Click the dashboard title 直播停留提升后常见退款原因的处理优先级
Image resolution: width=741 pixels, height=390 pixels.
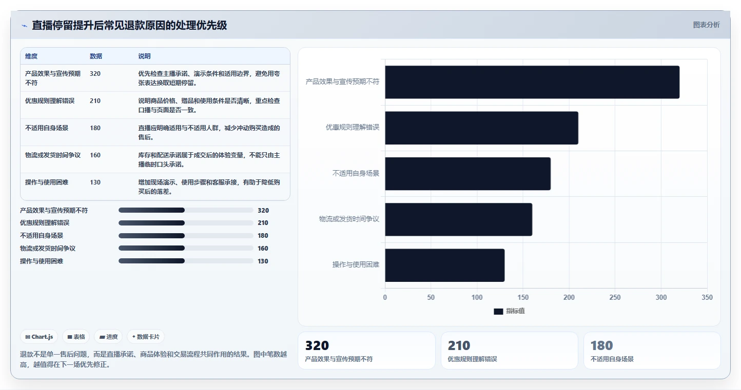(129, 25)
